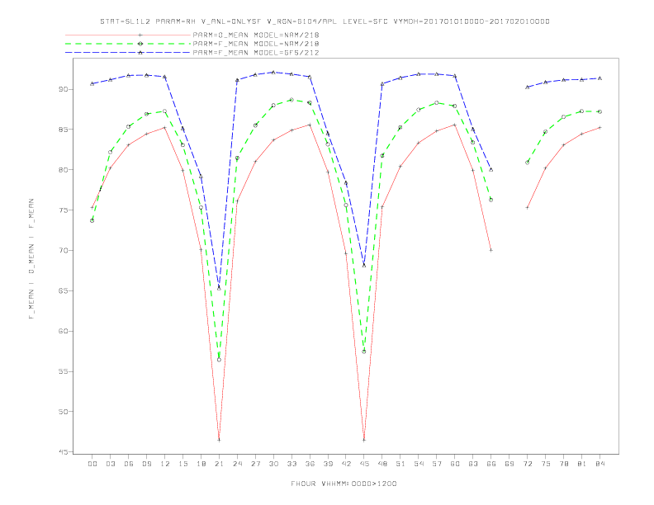Click x-axis tick label 33
Image resolution: width=654 pixels, height=505 pixels.
(291, 464)
